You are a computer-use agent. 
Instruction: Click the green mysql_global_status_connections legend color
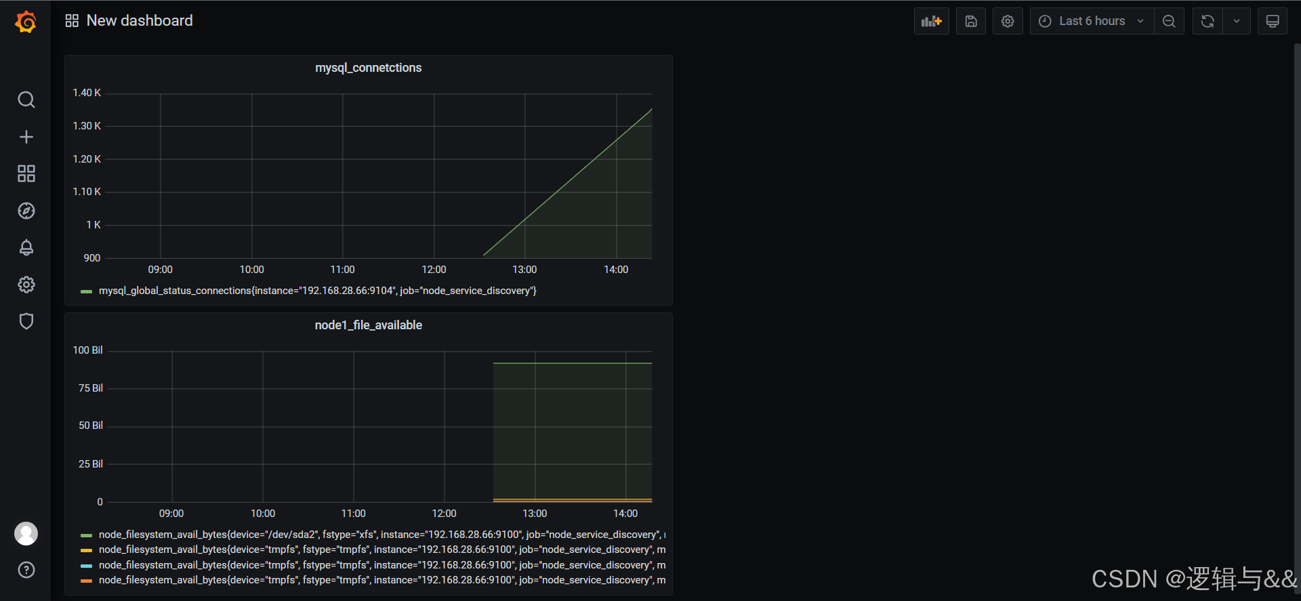(86, 291)
